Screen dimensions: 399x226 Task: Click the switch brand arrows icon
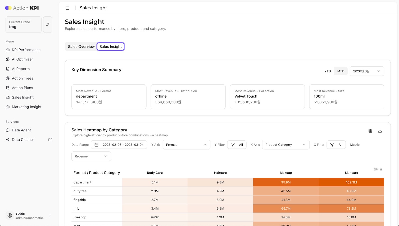(48, 25)
